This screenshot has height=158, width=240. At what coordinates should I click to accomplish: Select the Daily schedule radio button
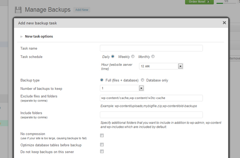coord(113,57)
